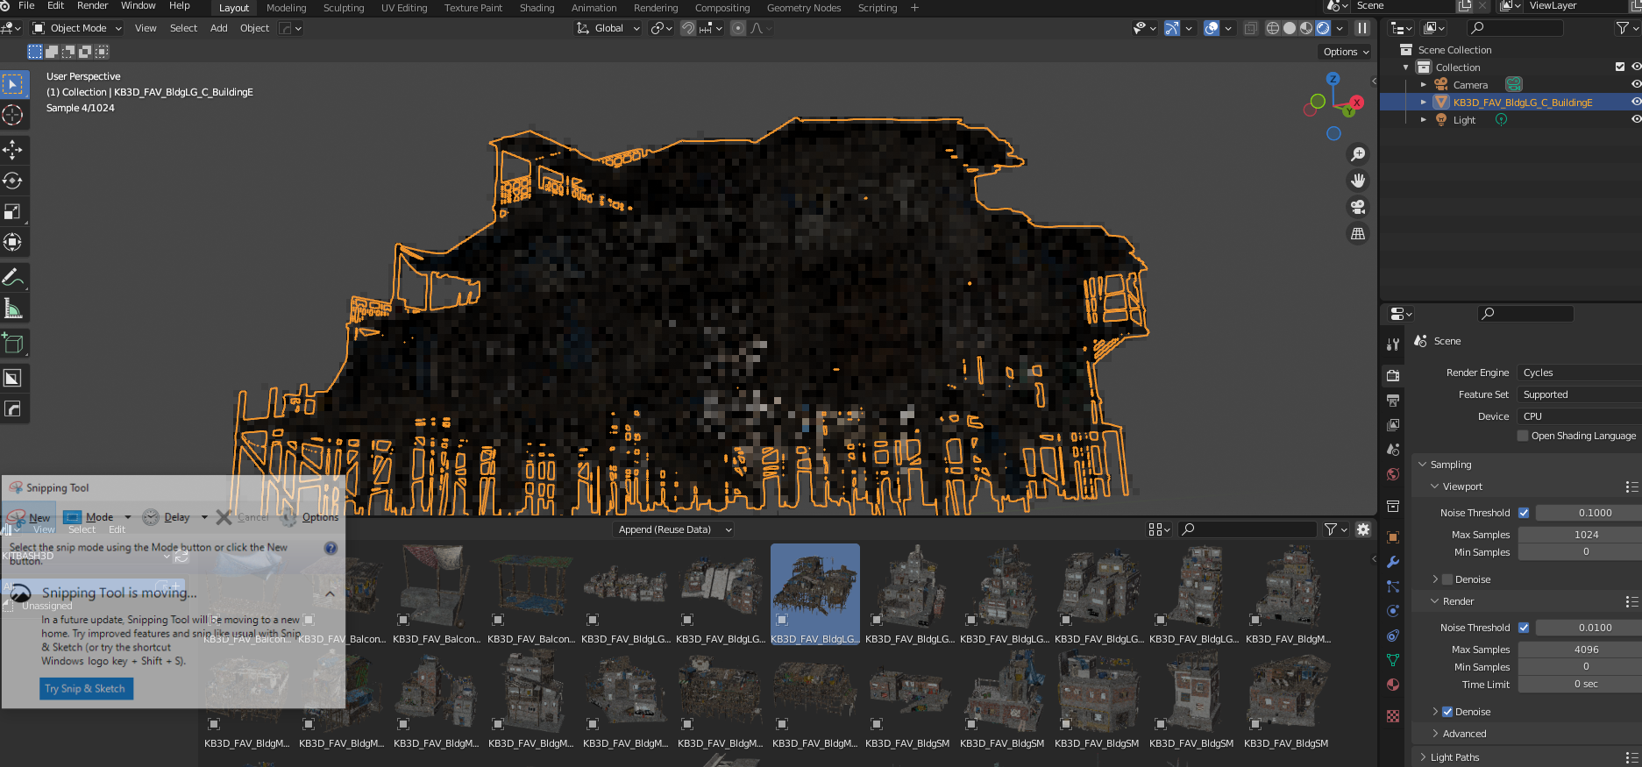1642x767 pixels.
Task: Select the Move tool
Action: [13, 150]
